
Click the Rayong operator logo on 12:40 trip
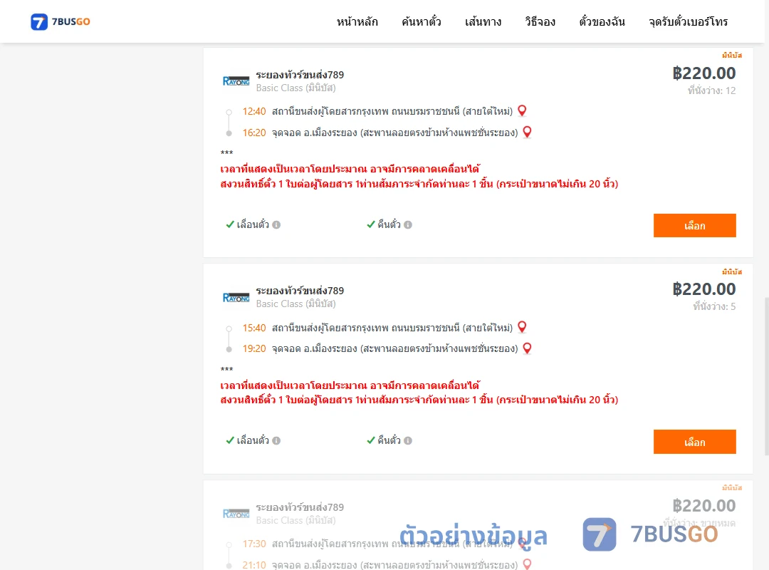pos(236,81)
